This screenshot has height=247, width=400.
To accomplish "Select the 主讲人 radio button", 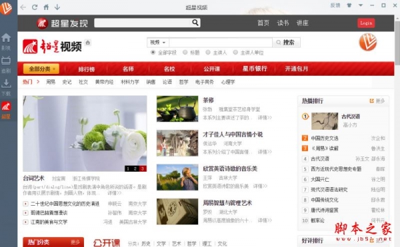I will click(x=208, y=53).
